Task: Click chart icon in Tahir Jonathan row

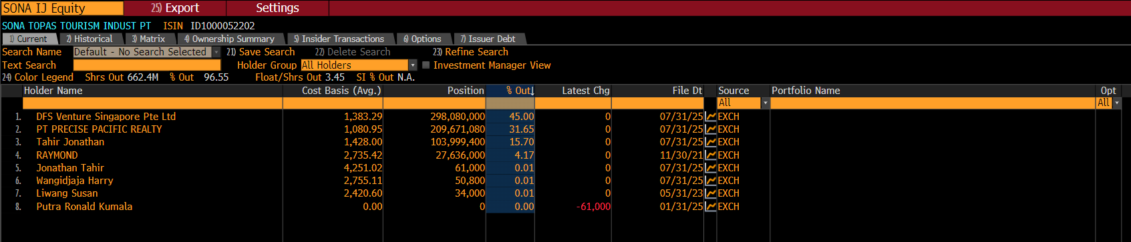Action: tap(710, 142)
